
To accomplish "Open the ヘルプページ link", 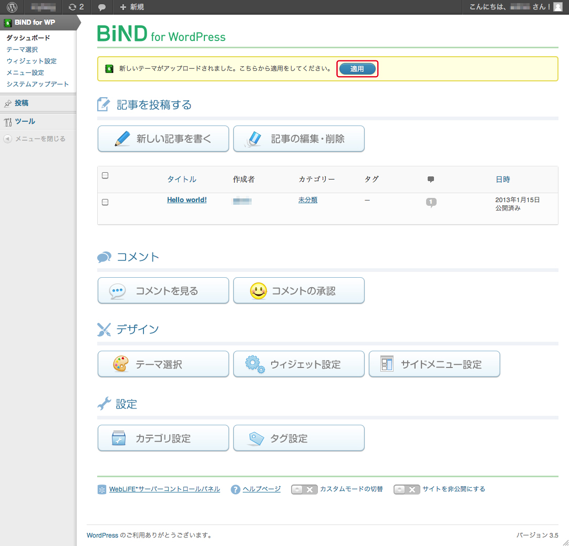I will click(262, 489).
